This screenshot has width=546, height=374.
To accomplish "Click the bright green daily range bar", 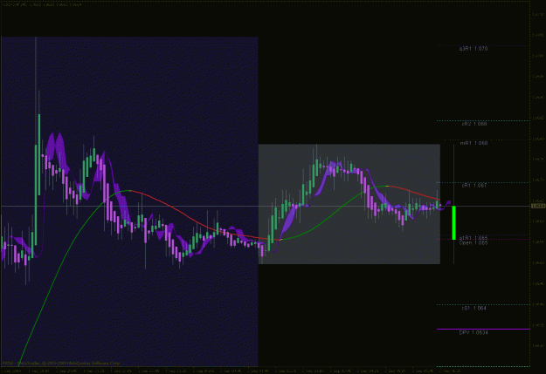I will click(453, 223).
